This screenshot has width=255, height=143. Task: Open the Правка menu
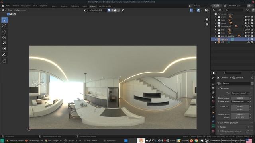coord(16,6)
